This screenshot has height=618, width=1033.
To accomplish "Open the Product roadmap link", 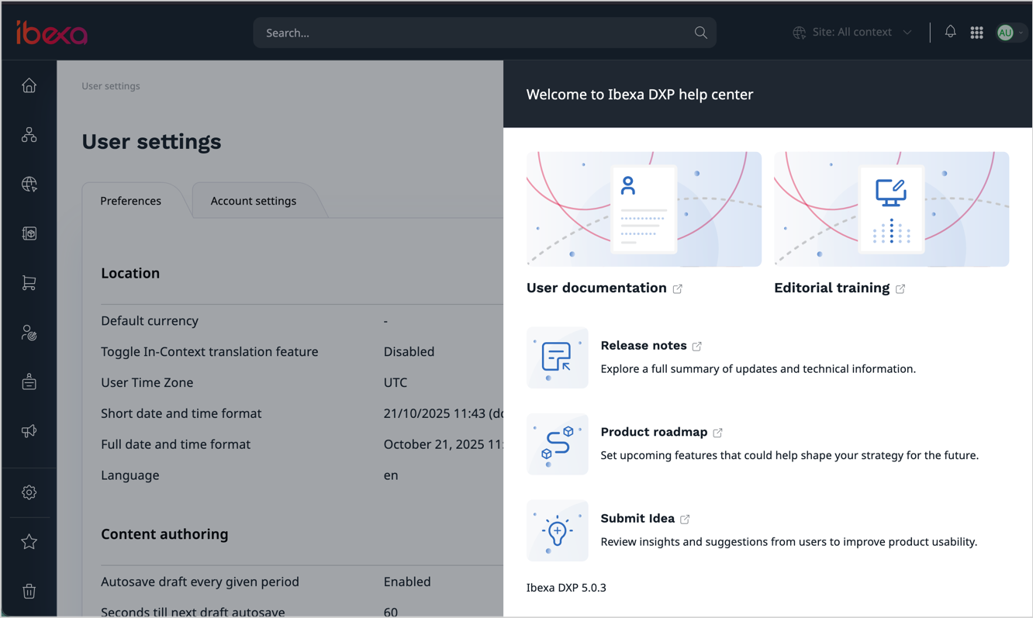I will [654, 432].
